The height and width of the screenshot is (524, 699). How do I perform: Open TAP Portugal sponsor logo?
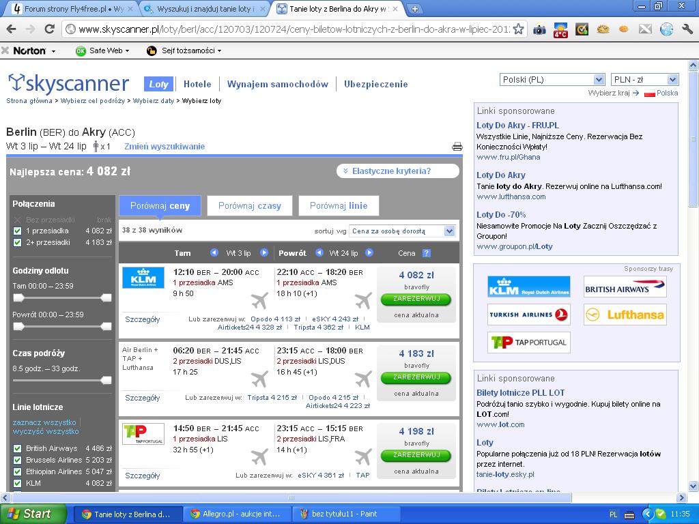[x=529, y=343]
